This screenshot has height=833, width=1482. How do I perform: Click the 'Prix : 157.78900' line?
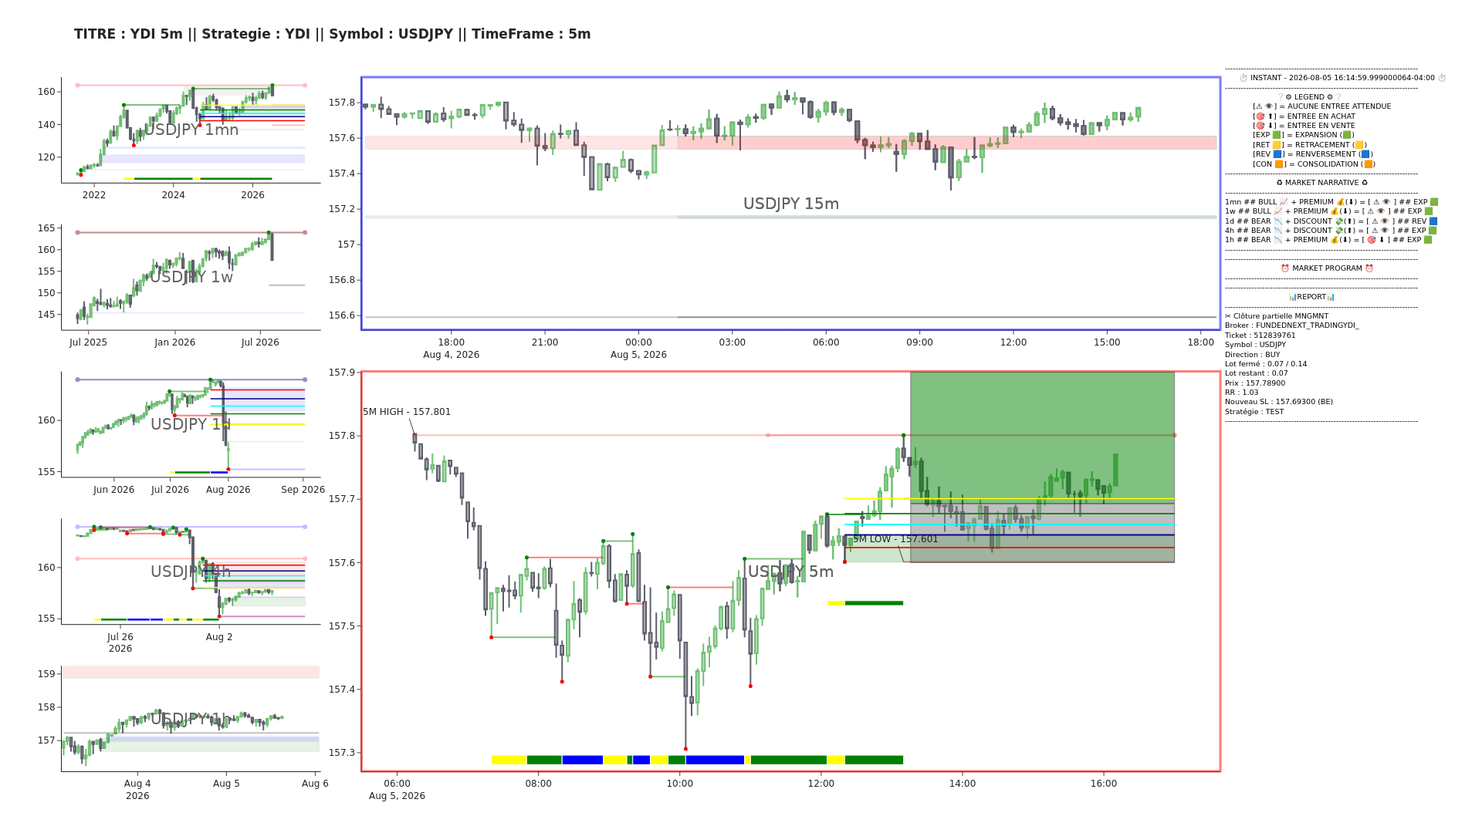click(1255, 383)
